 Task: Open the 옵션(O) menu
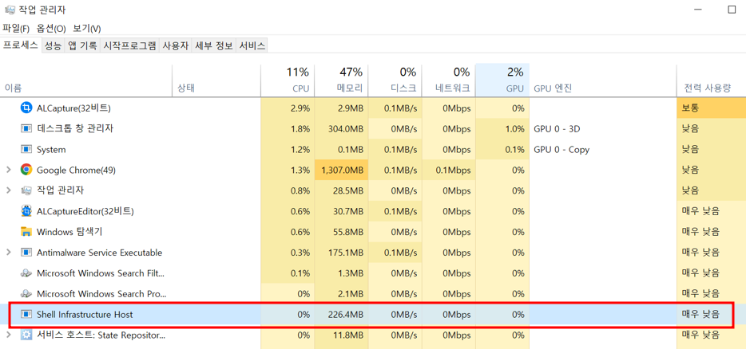coord(51,29)
